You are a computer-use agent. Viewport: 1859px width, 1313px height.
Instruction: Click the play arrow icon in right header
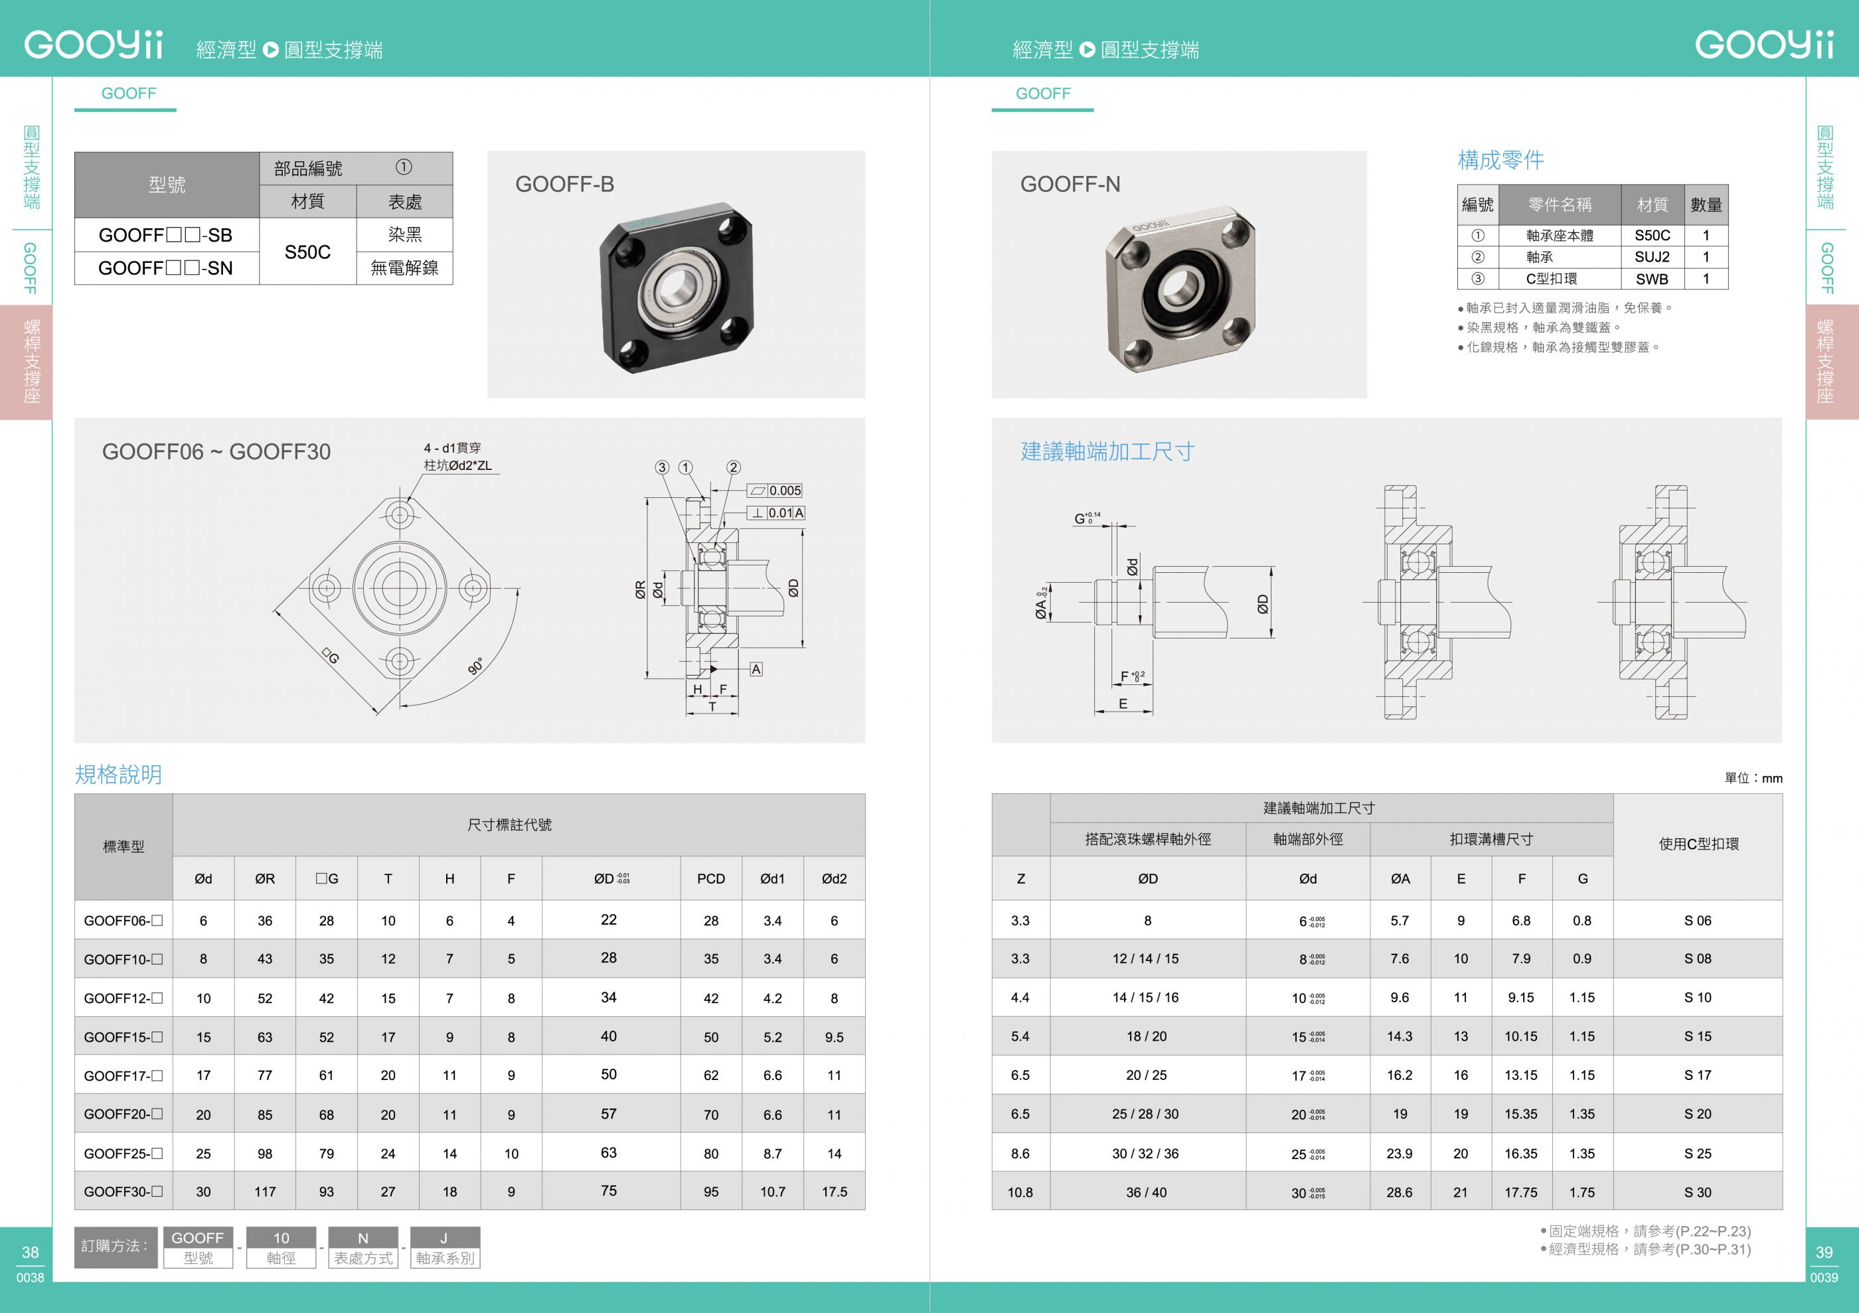1087,49
